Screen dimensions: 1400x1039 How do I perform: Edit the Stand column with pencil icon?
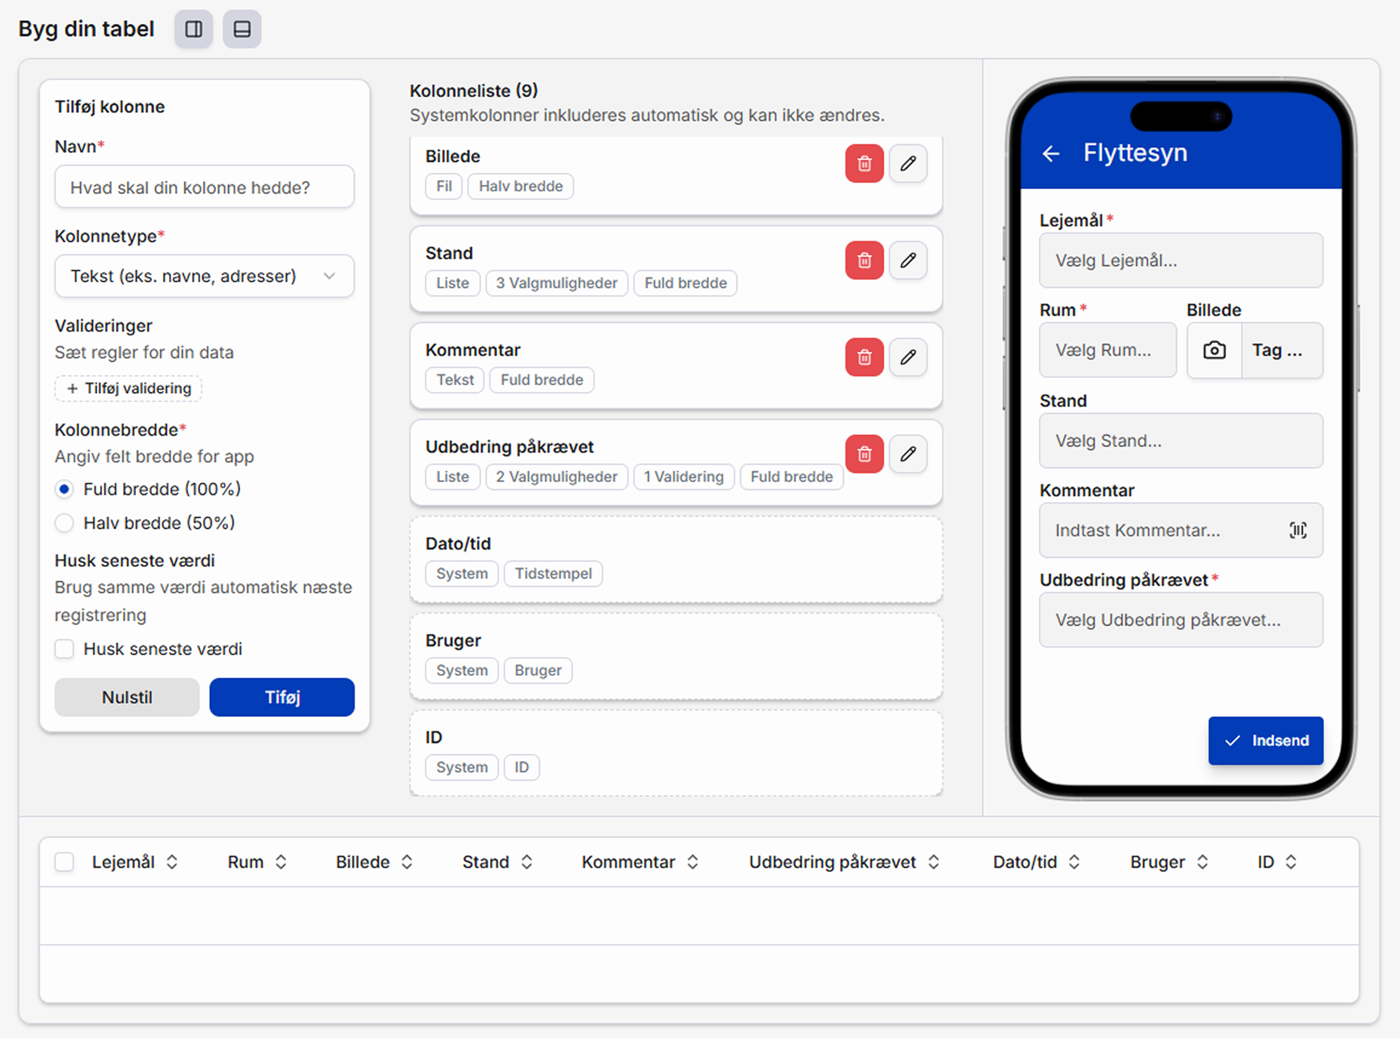908,260
